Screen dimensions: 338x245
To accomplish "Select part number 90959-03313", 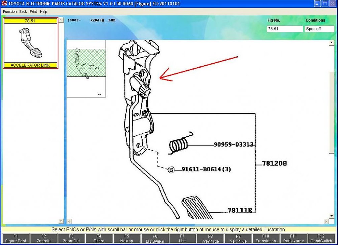I will [x=234, y=144].
